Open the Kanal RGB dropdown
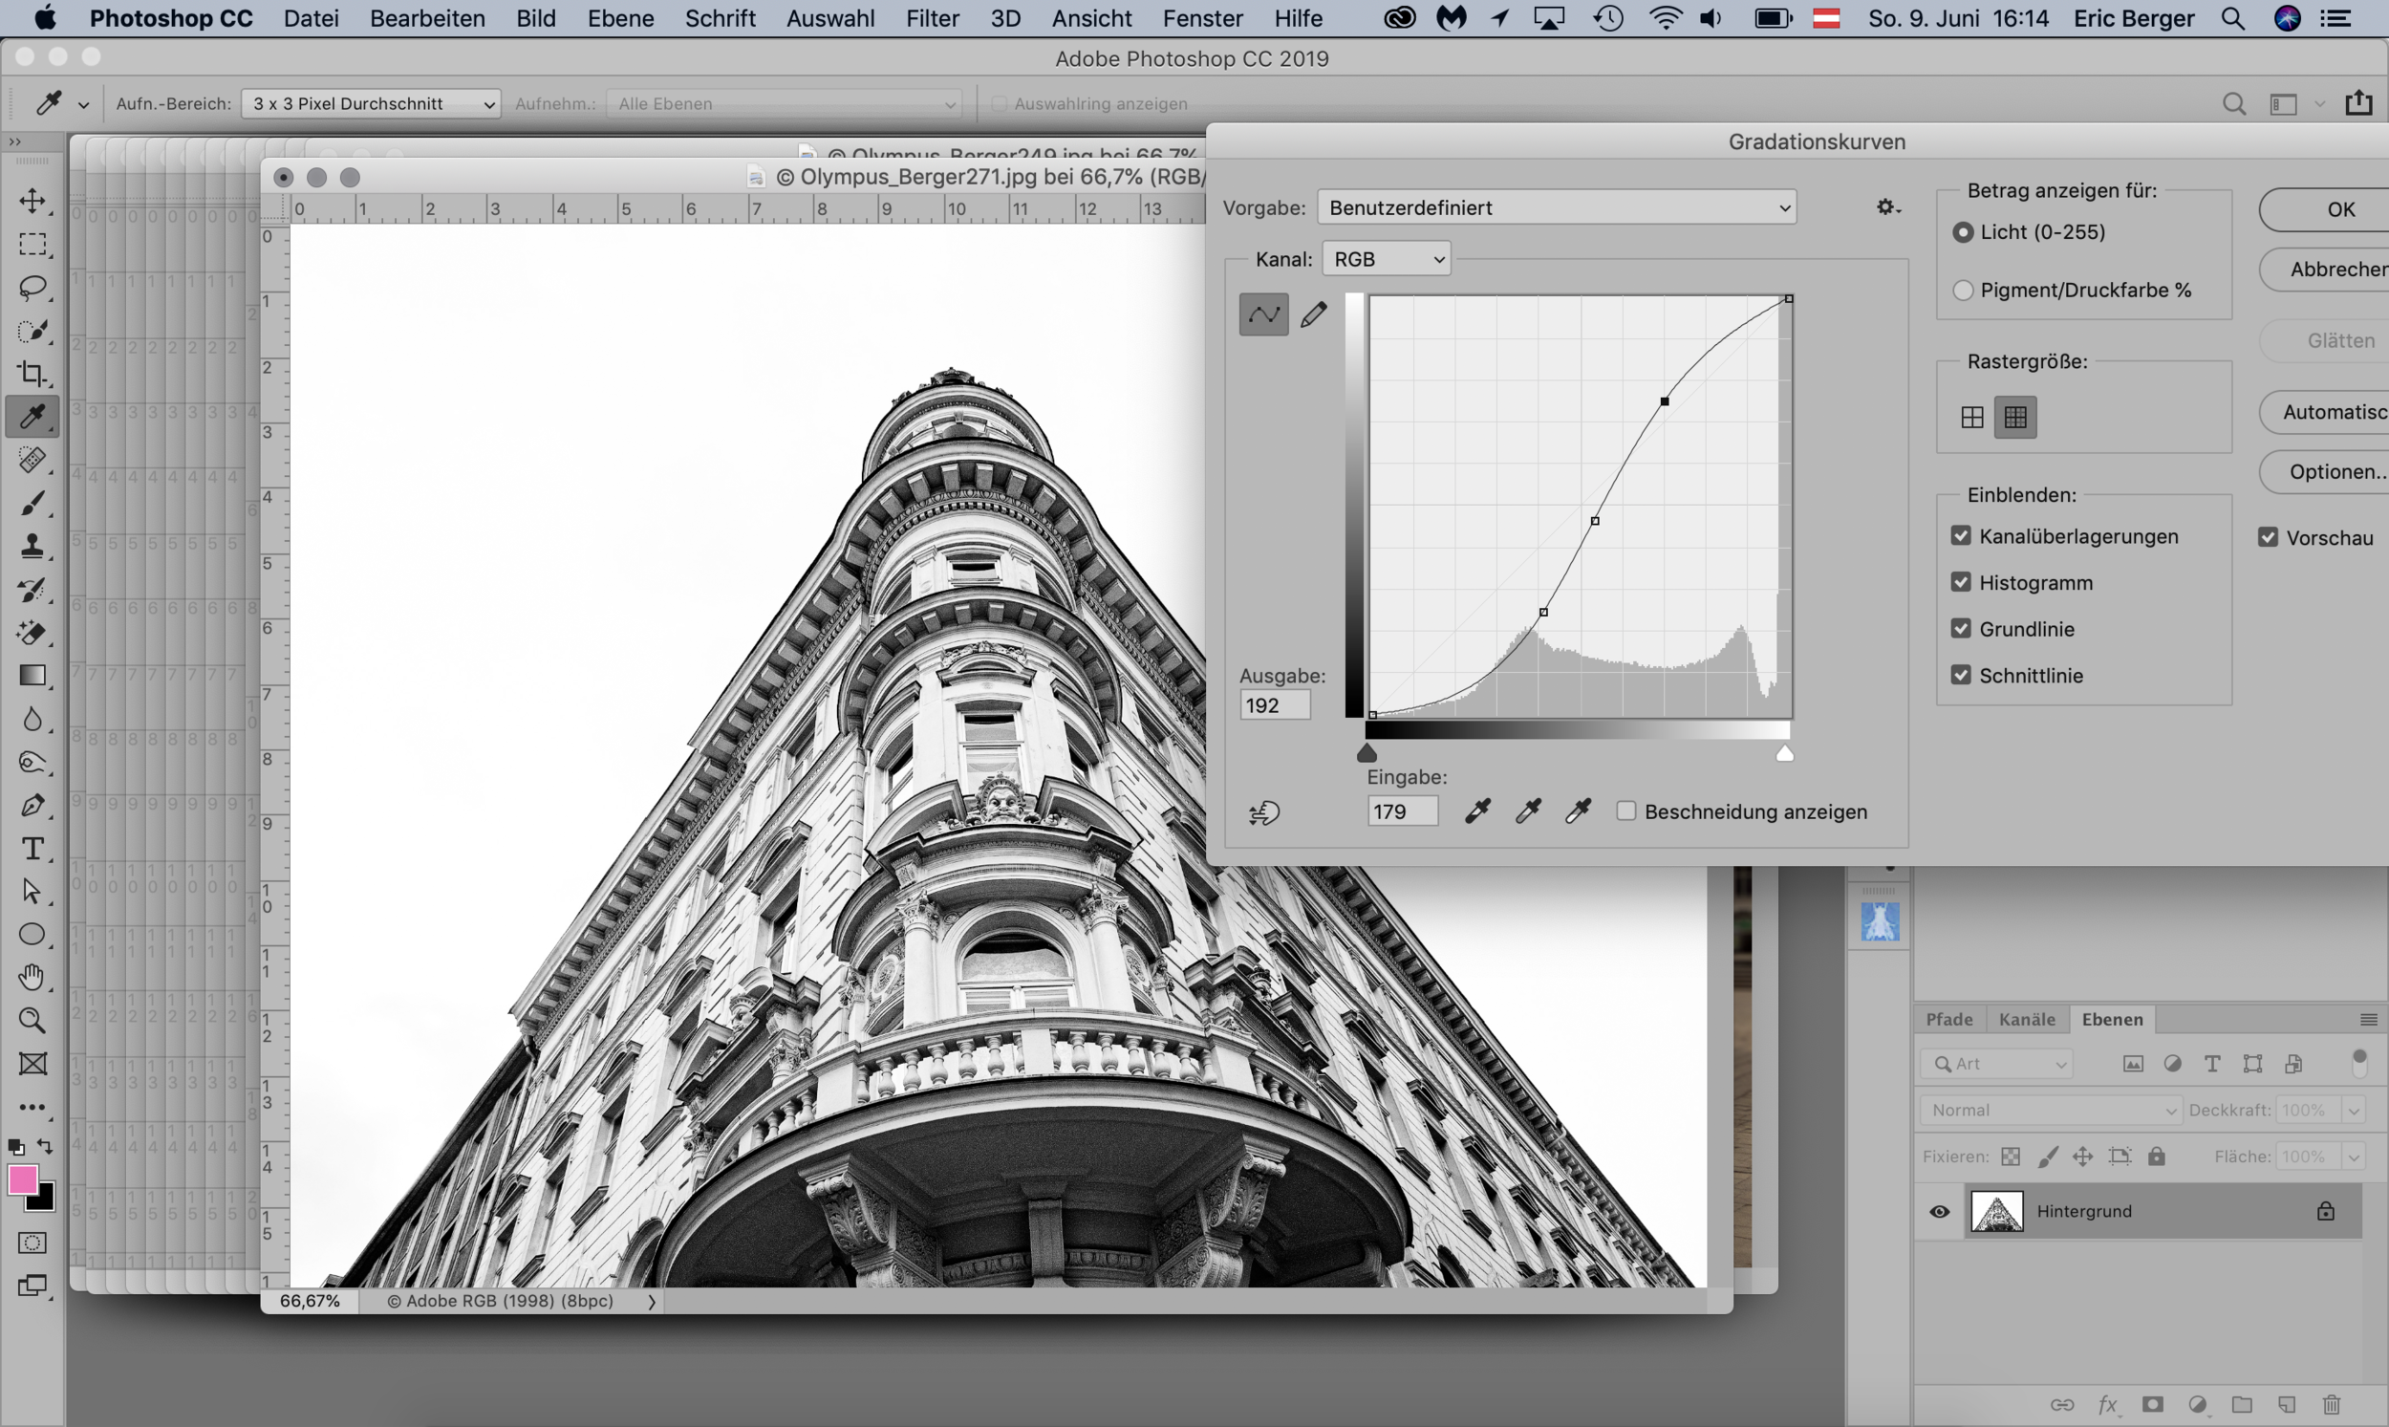The width and height of the screenshot is (2389, 1427). click(x=1387, y=260)
